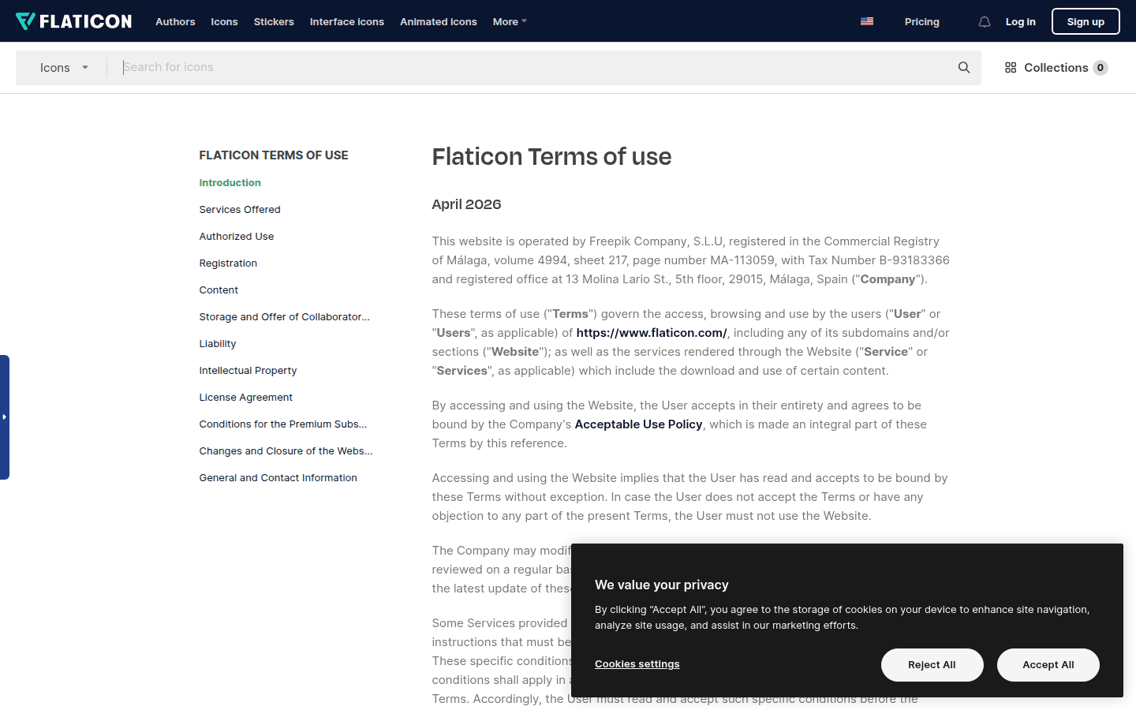Open the Acceptable Use Policy link

638,424
